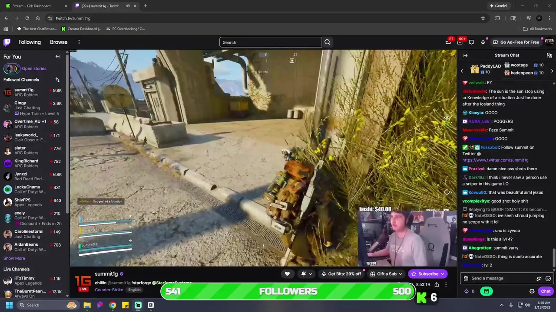556x312 pixels.
Task: Open File Explorer from the taskbar
Action: pyautogui.click(x=87, y=305)
